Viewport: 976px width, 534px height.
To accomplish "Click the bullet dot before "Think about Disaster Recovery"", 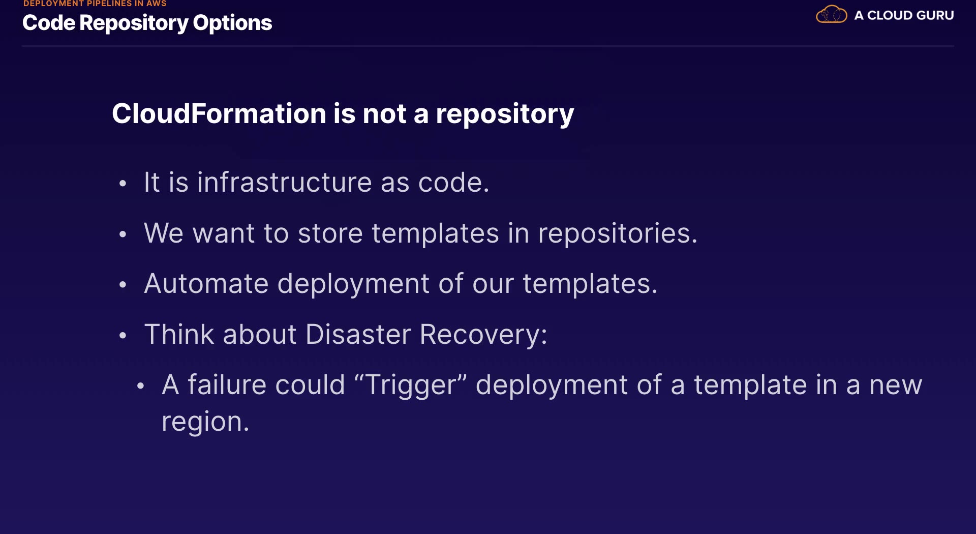I will (123, 336).
